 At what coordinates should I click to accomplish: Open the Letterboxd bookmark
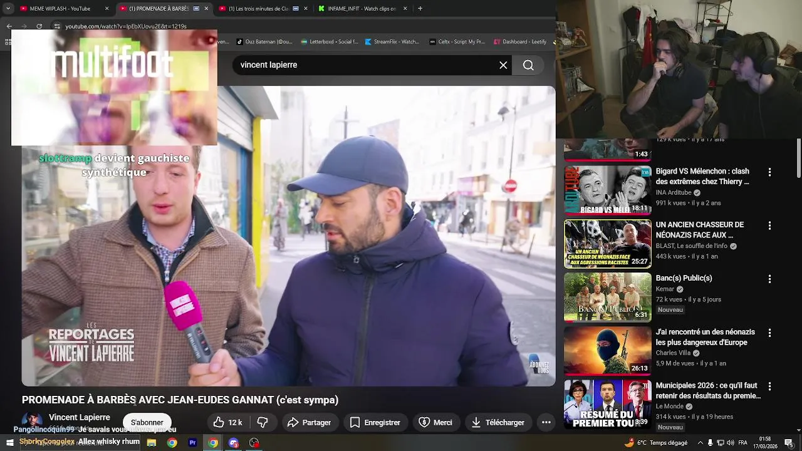[330, 42]
